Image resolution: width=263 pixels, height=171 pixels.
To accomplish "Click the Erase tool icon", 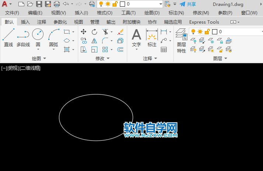I will (120, 32).
